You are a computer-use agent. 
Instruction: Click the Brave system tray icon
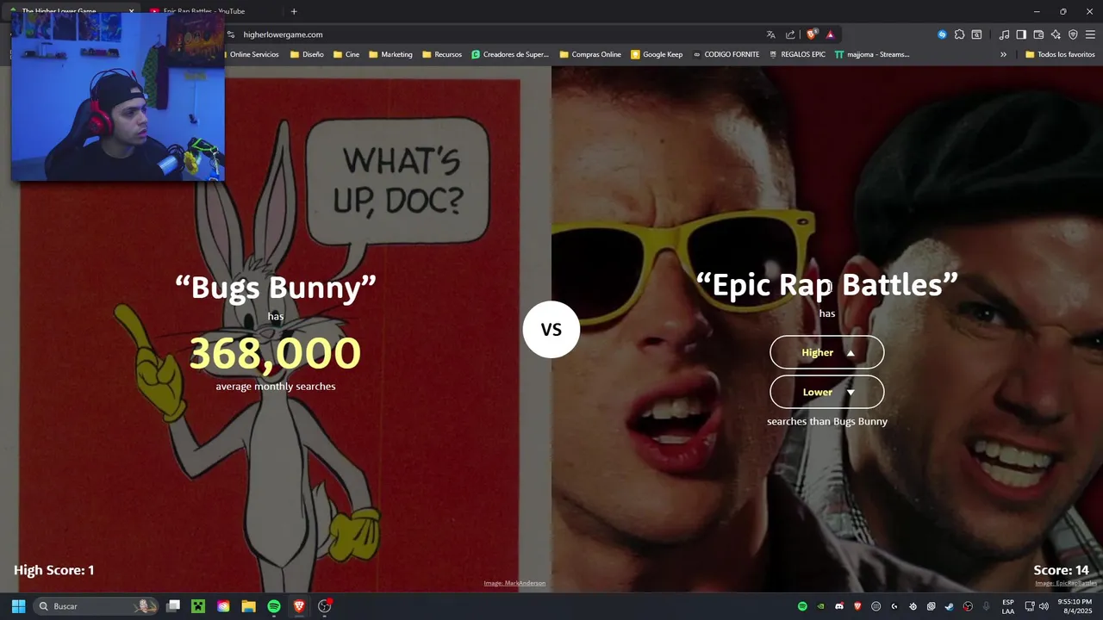pyautogui.click(x=857, y=606)
